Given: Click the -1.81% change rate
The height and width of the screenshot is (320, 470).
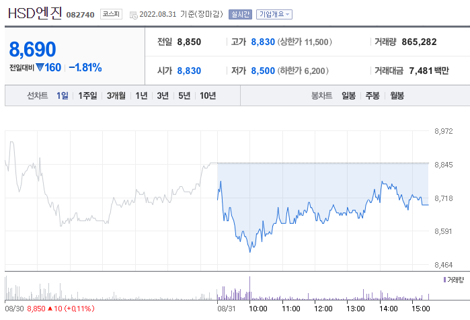Looking at the screenshot, I should (85, 67).
